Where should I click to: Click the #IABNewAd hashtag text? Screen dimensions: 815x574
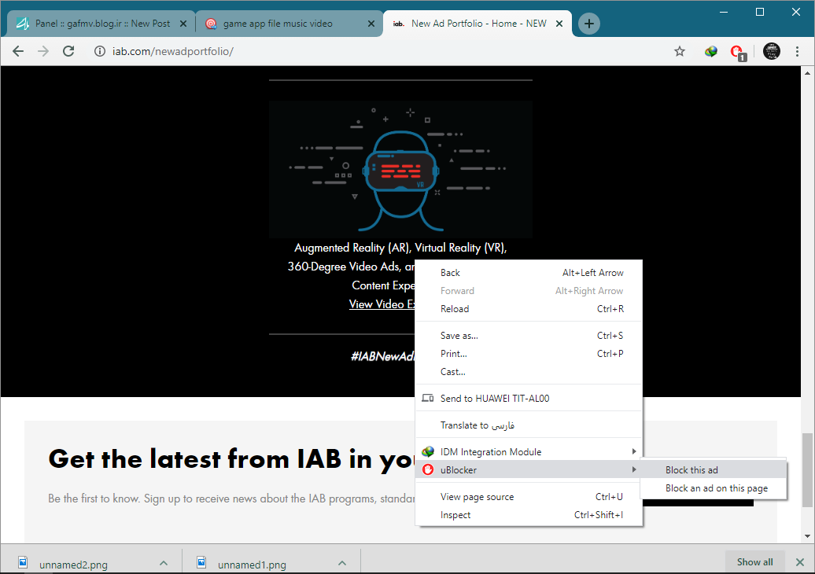coord(383,356)
